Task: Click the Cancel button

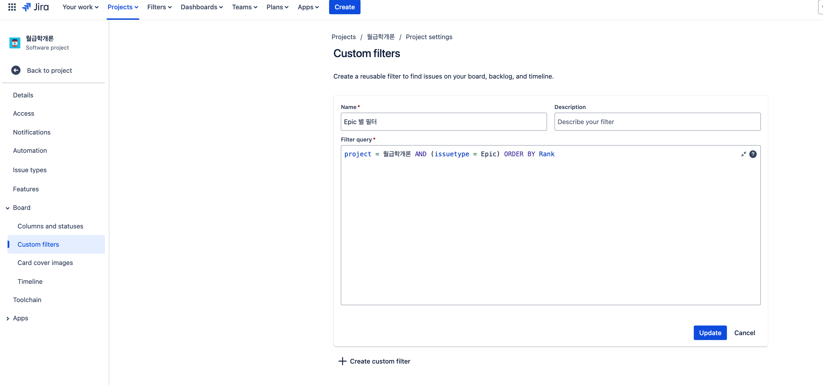Action: (745, 333)
